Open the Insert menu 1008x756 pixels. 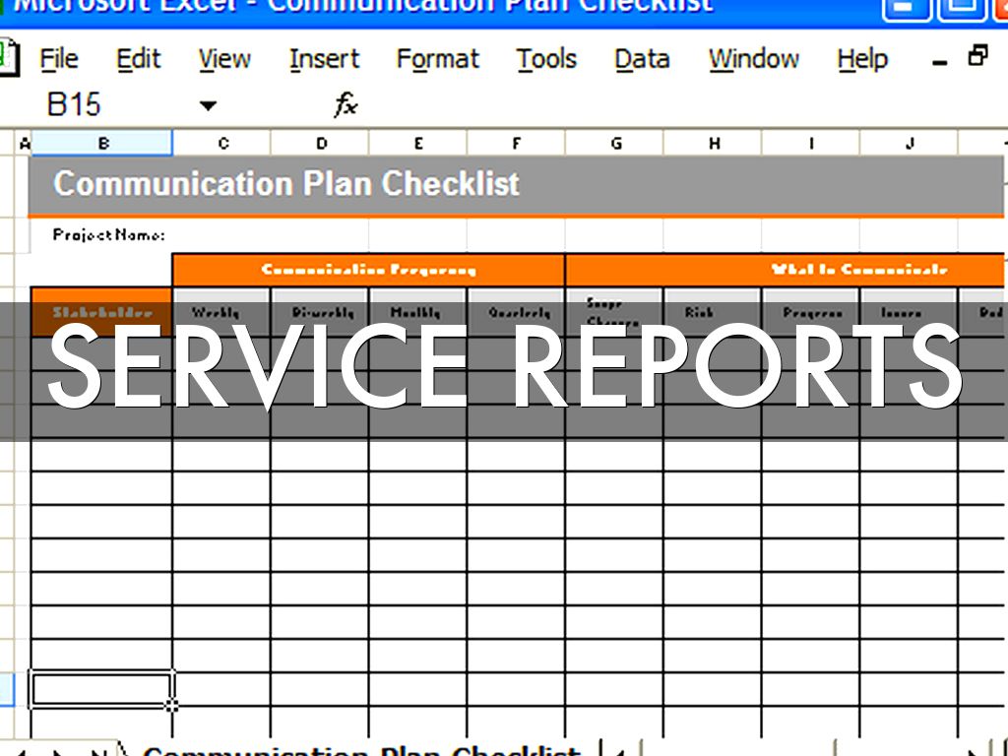[324, 59]
